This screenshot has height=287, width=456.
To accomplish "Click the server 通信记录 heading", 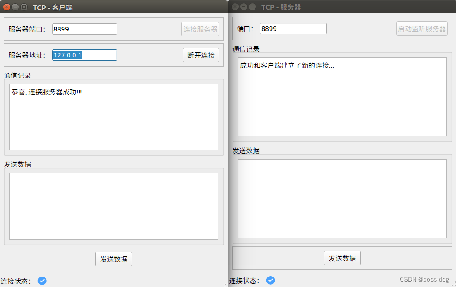I will (246, 49).
